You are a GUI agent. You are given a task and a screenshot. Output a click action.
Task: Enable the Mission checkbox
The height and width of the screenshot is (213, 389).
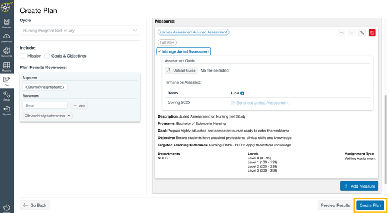coord(23,56)
